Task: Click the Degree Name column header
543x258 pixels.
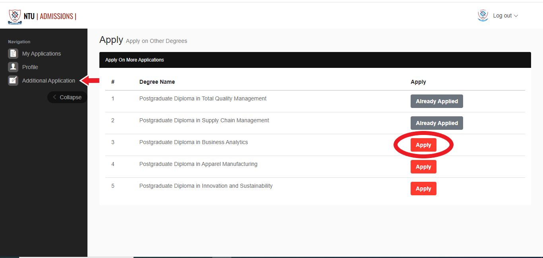Action: pyautogui.click(x=157, y=82)
